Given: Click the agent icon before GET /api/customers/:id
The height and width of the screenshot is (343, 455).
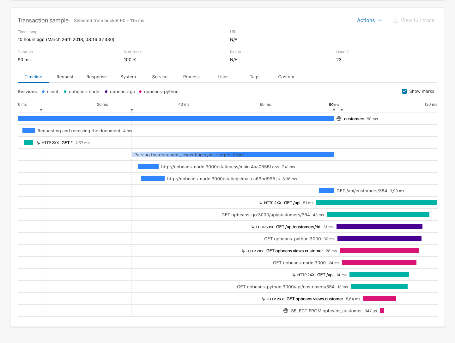Looking at the screenshot, I should (252, 226).
